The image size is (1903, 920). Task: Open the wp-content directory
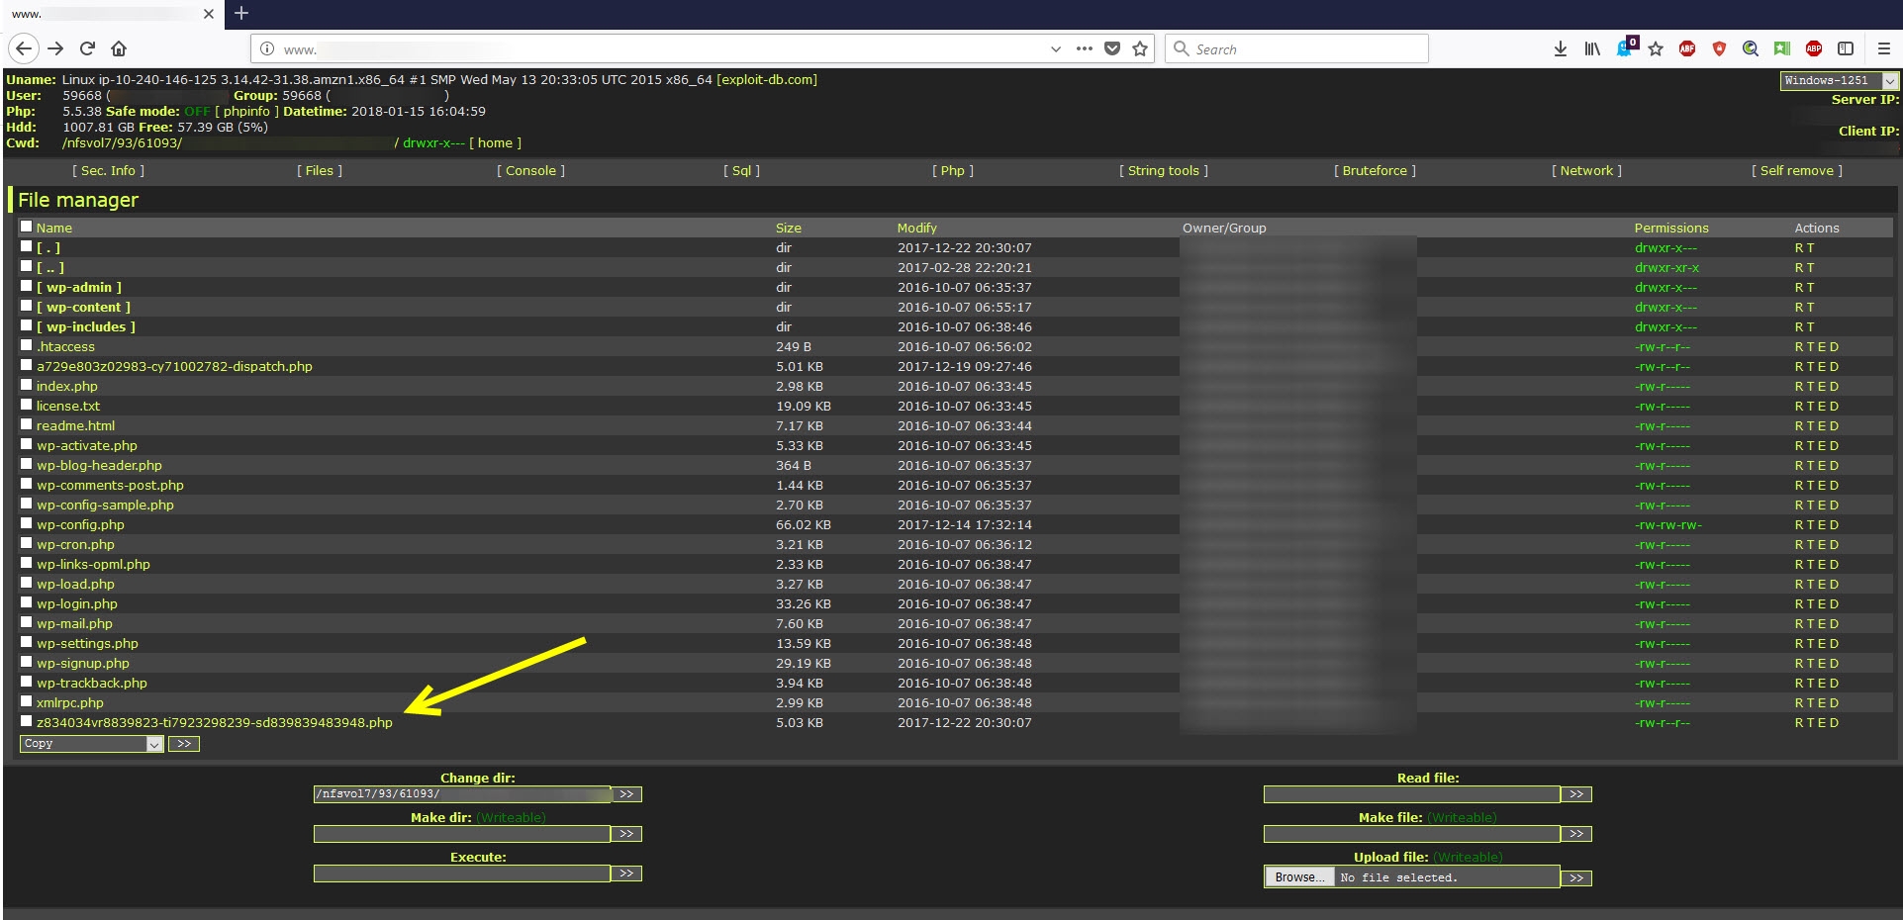tap(83, 307)
